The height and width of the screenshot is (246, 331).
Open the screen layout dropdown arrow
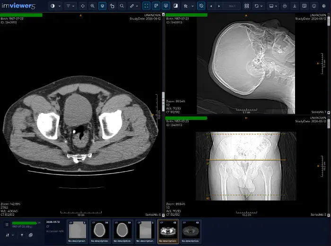click(x=276, y=6)
